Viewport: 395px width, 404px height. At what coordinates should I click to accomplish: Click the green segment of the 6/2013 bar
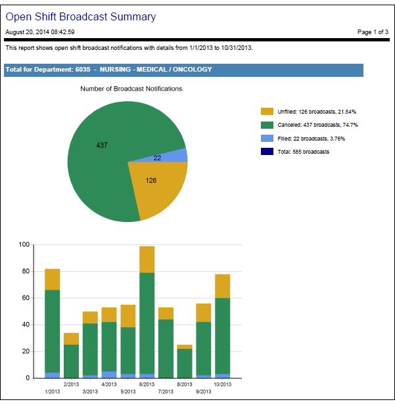147,322
